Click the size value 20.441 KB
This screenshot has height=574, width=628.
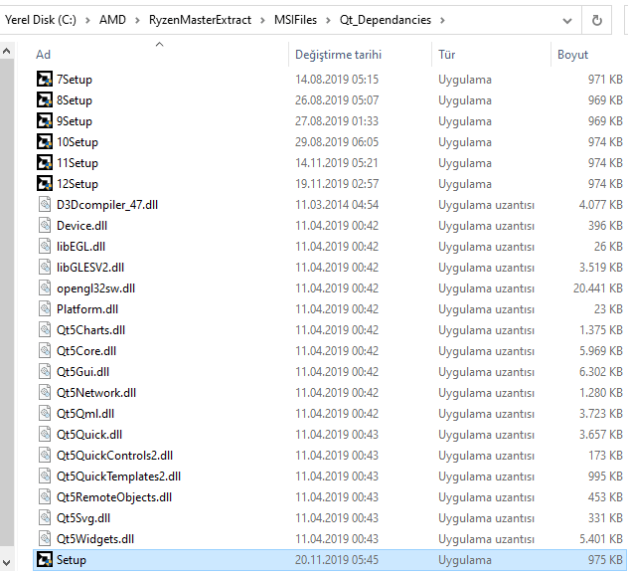598,288
